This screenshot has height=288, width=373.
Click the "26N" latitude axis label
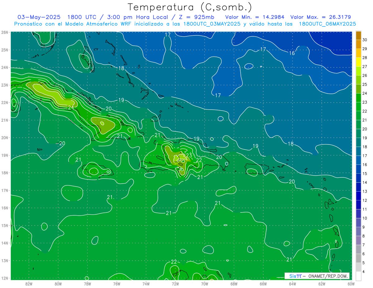pyautogui.click(x=4, y=32)
